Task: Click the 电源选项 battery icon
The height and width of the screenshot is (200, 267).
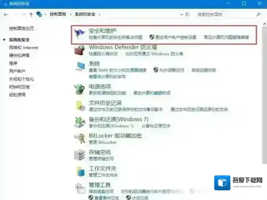Action: point(79,89)
